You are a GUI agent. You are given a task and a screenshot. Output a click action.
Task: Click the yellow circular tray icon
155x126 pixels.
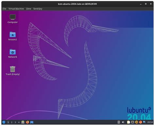coord(136,122)
